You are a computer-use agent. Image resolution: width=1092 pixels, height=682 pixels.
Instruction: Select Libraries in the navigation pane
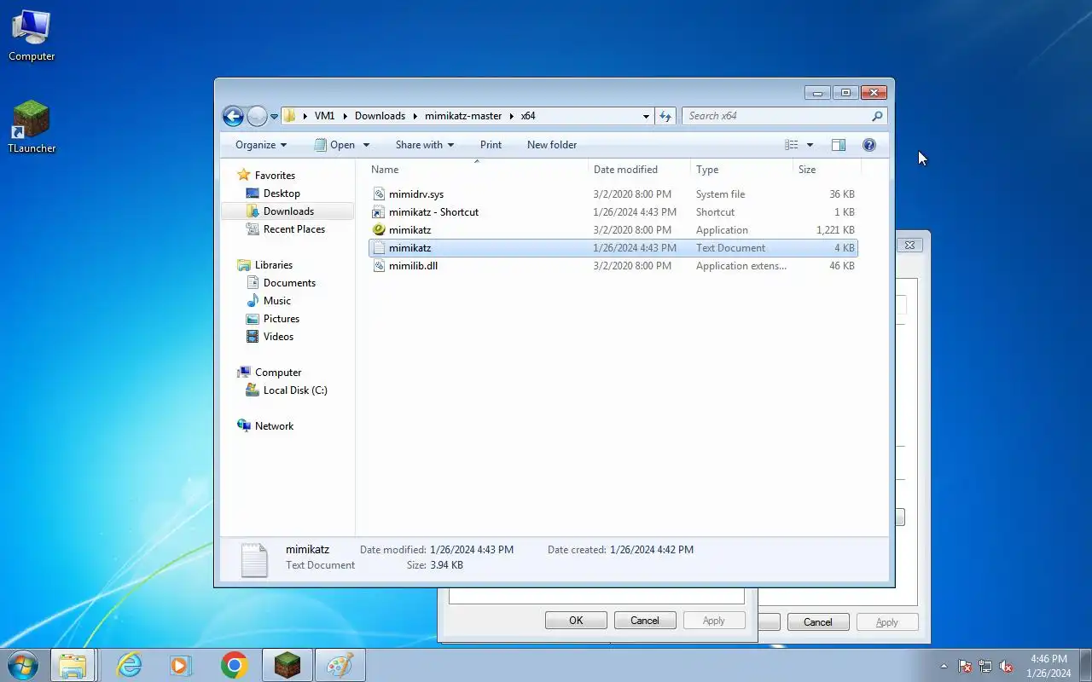point(274,265)
